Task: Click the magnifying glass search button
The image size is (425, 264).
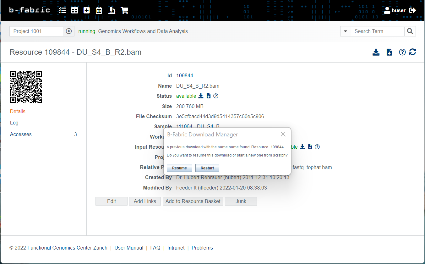Action: point(410,31)
